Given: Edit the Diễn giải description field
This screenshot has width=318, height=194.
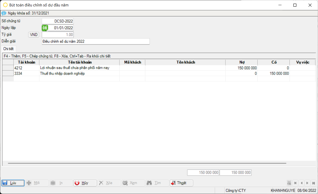Looking at the screenshot, I should pyautogui.click(x=96, y=41).
